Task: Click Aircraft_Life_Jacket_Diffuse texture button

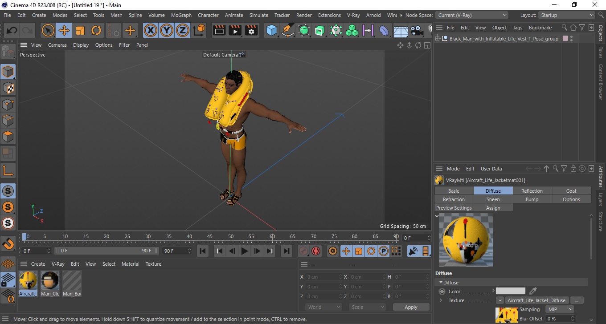Action: 537,300
